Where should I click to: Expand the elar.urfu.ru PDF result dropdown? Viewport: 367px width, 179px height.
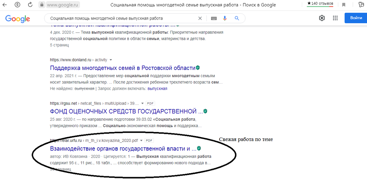141,140
